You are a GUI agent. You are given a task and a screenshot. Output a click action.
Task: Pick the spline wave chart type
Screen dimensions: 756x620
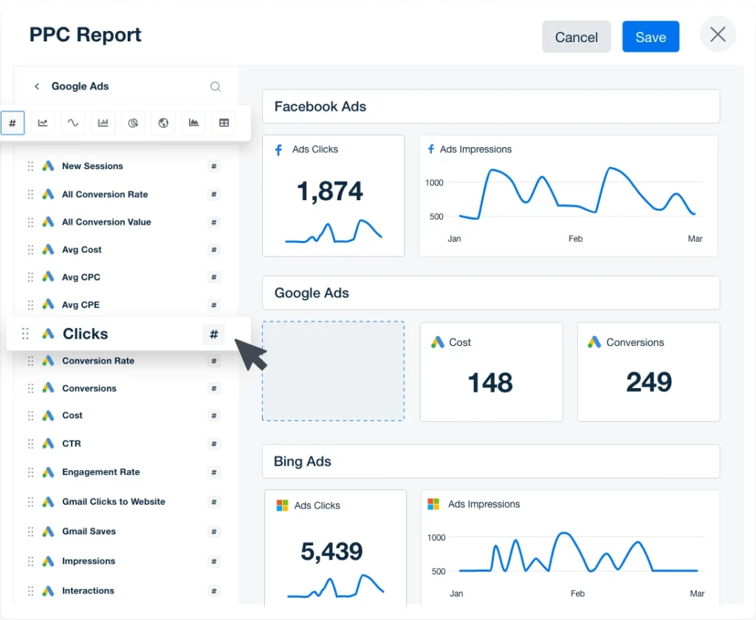pyautogui.click(x=72, y=123)
